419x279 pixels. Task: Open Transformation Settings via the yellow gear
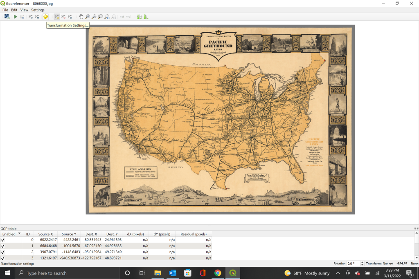(45, 17)
